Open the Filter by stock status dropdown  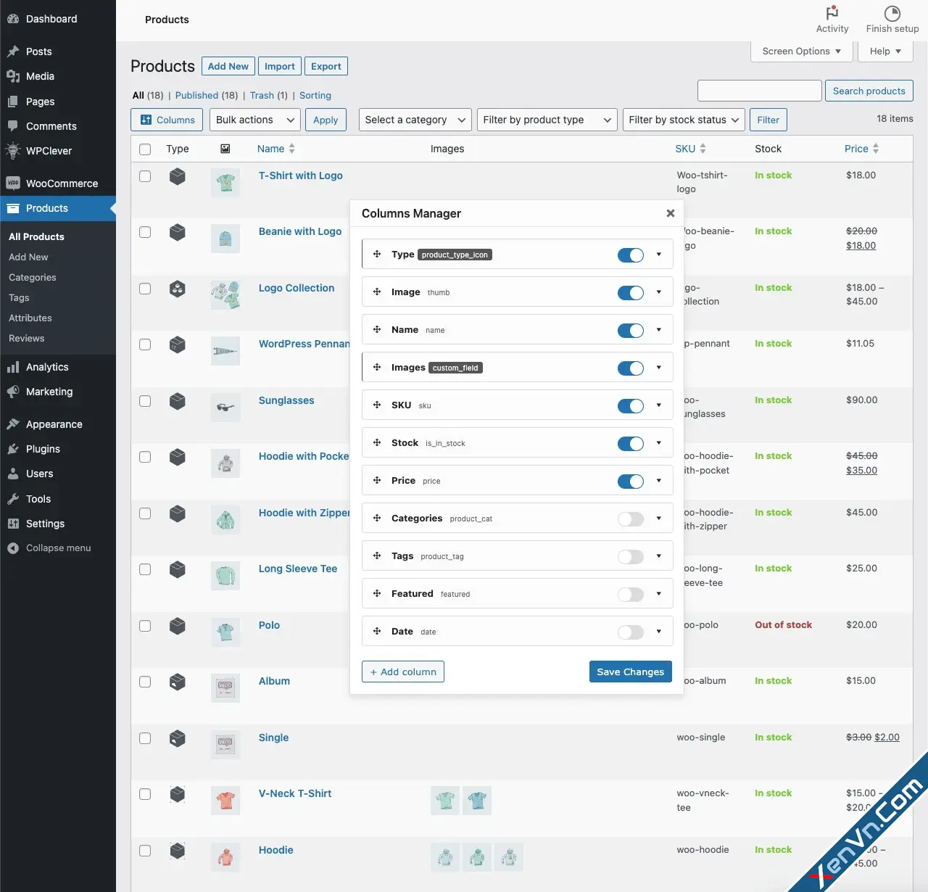684,120
